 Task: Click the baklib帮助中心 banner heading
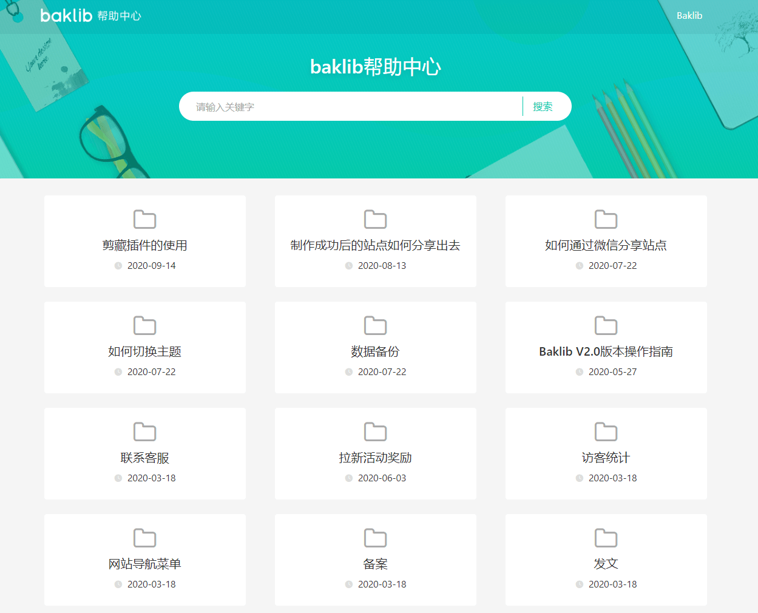click(375, 67)
